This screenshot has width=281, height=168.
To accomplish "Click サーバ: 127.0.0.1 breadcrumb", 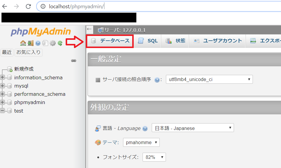I will tap(125, 30).
